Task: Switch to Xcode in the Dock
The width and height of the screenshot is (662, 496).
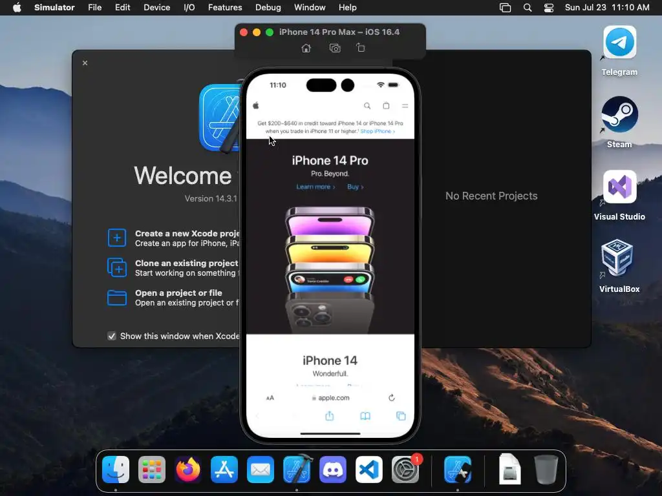Action: coord(297,470)
